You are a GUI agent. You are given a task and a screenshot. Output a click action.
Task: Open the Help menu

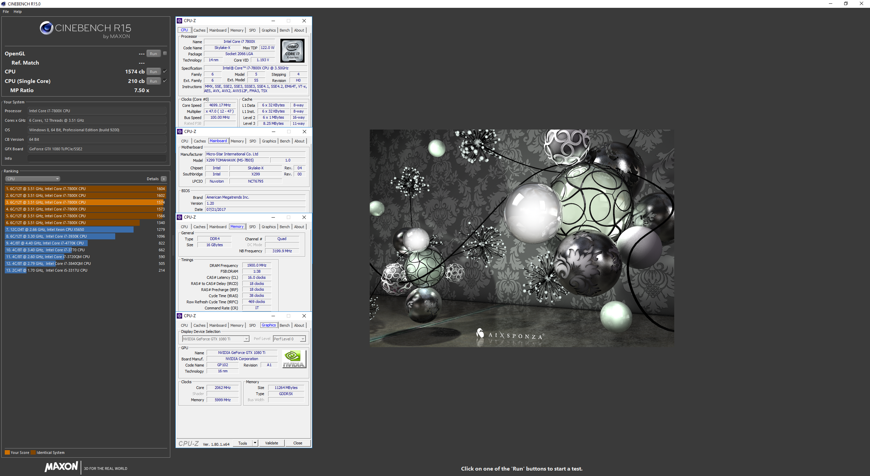tap(18, 12)
